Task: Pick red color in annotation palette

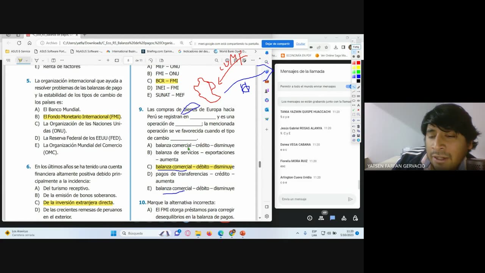Action: (x=358, y=63)
